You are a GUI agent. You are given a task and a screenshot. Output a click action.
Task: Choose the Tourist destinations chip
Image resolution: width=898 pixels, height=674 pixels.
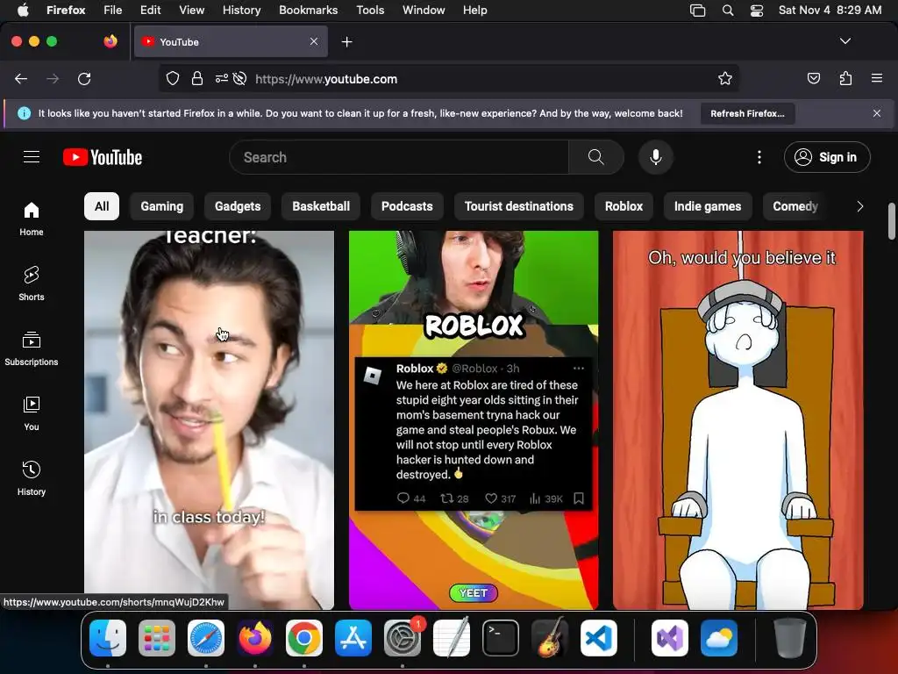(x=519, y=206)
